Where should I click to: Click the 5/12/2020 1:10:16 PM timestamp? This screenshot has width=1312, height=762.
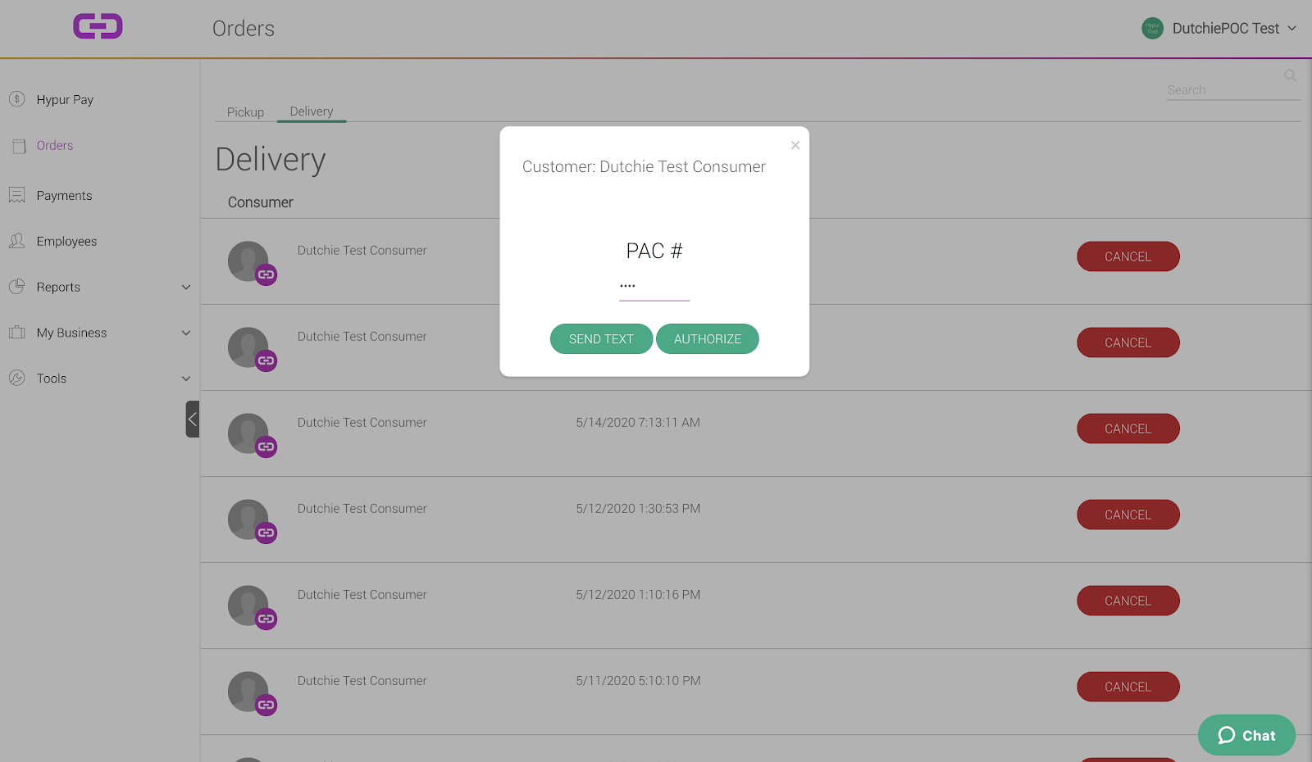pos(638,595)
